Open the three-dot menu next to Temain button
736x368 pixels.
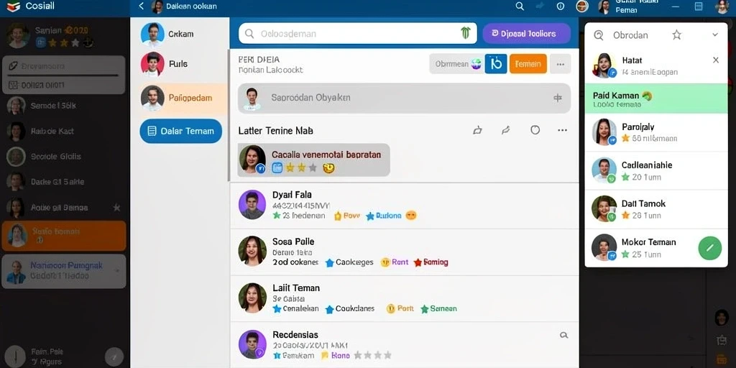560,64
